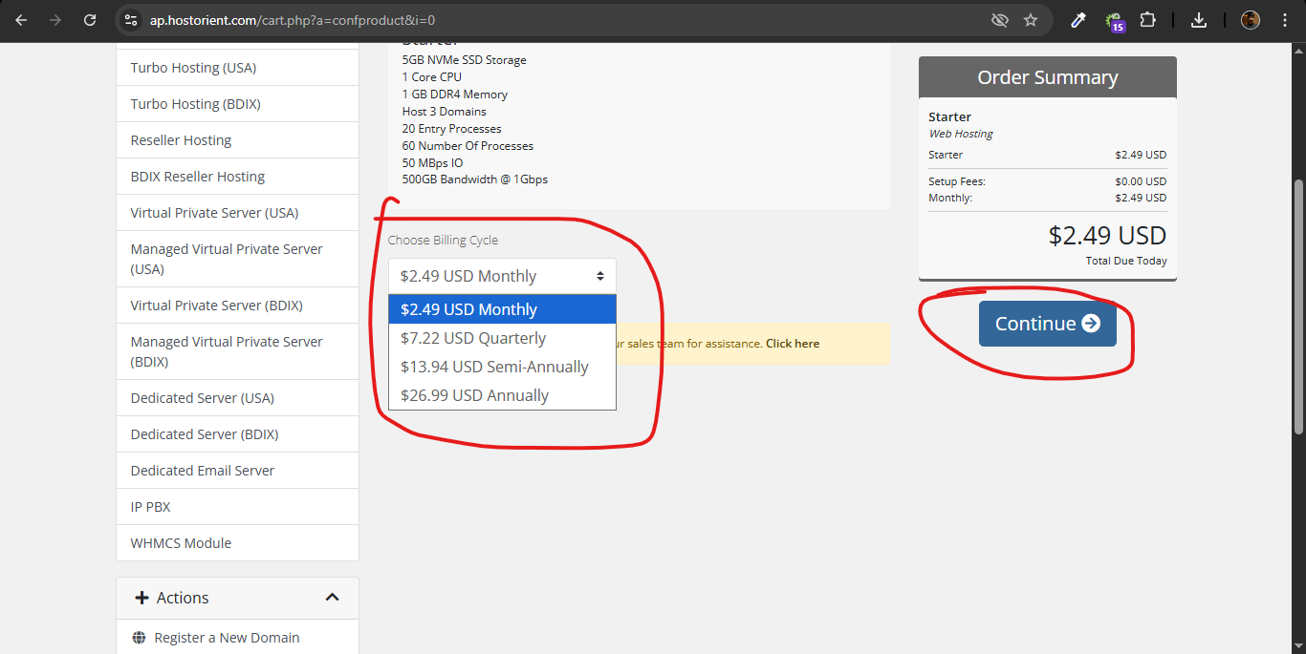The height and width of the screenshot is (654, 1306).
Task: Click Register a New Domain link
Action: (x=227, y=638)
